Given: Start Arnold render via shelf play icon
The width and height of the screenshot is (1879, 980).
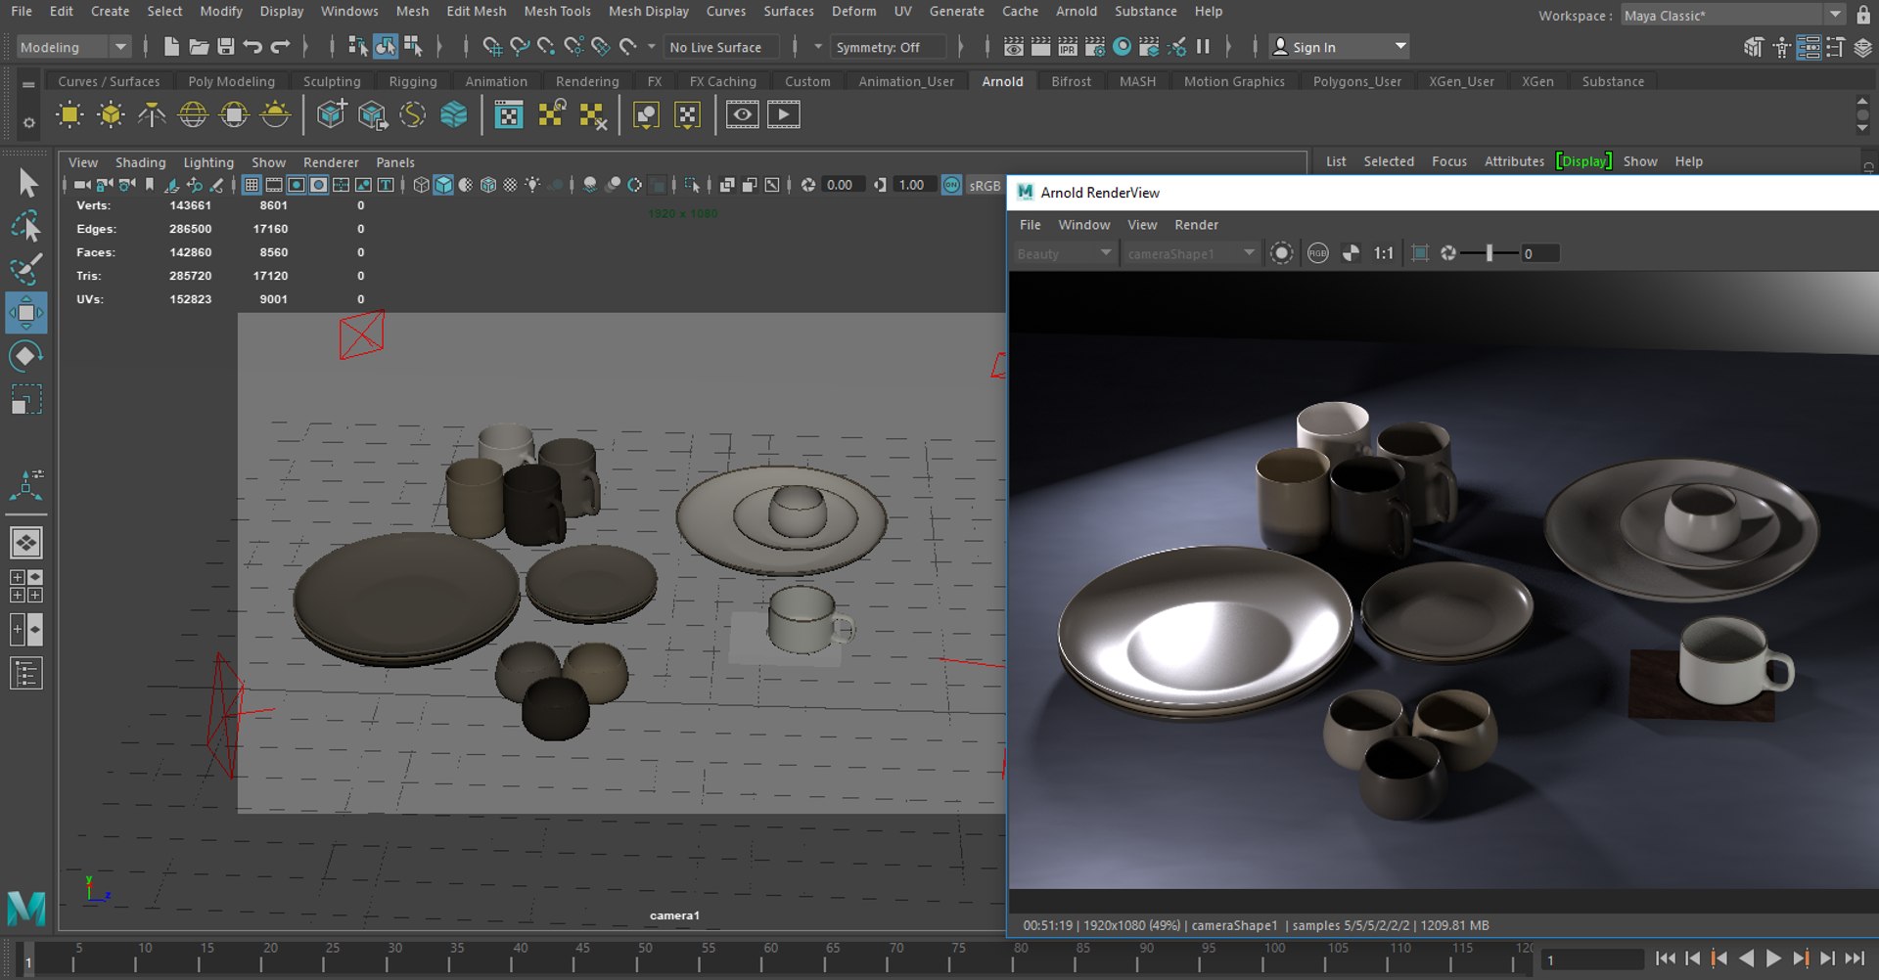Looking at the screenshot, I should 783,115.
